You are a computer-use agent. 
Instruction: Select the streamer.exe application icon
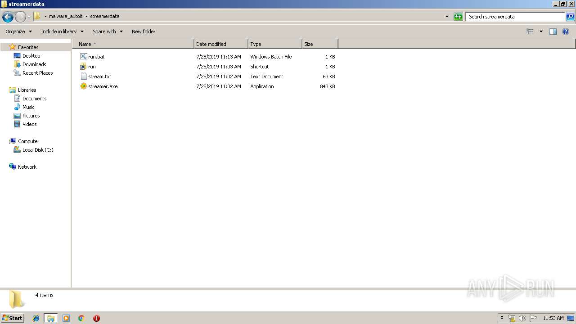coord(83,86)
